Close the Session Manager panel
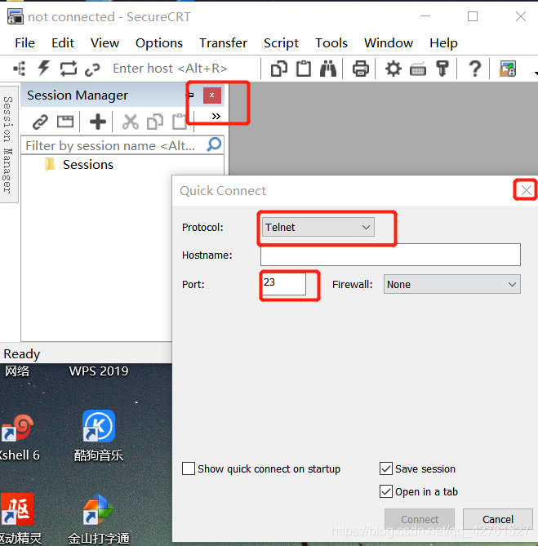This screenshot has width=538, height=546. (x=212, y=95)
